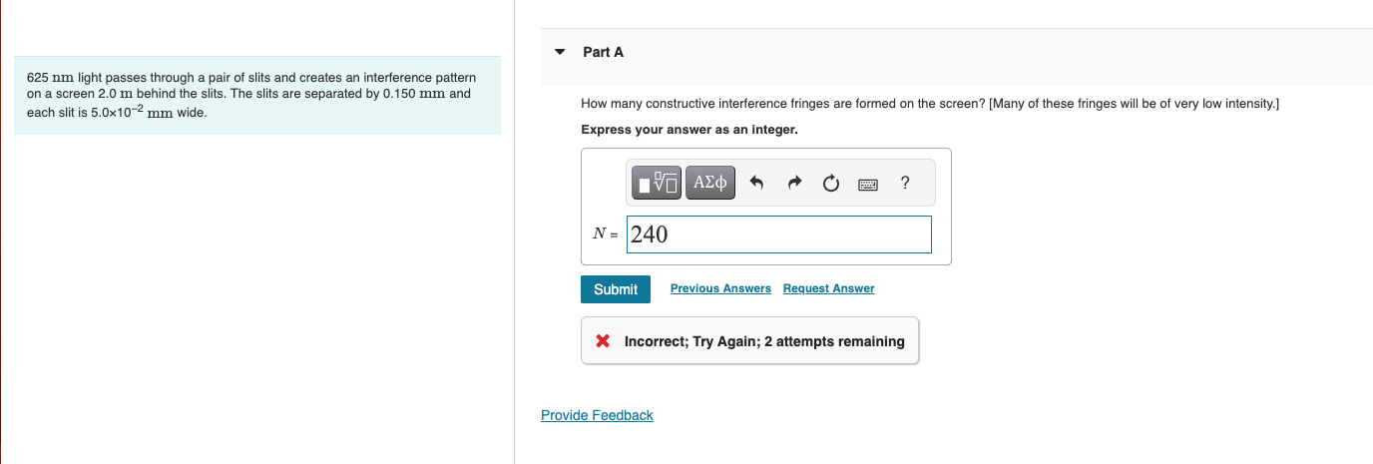Image resolution: width=1373 pixels, height=464 pixels.
Task: Open keyboard shortcuts via keyboard icon
Action: 867,184
